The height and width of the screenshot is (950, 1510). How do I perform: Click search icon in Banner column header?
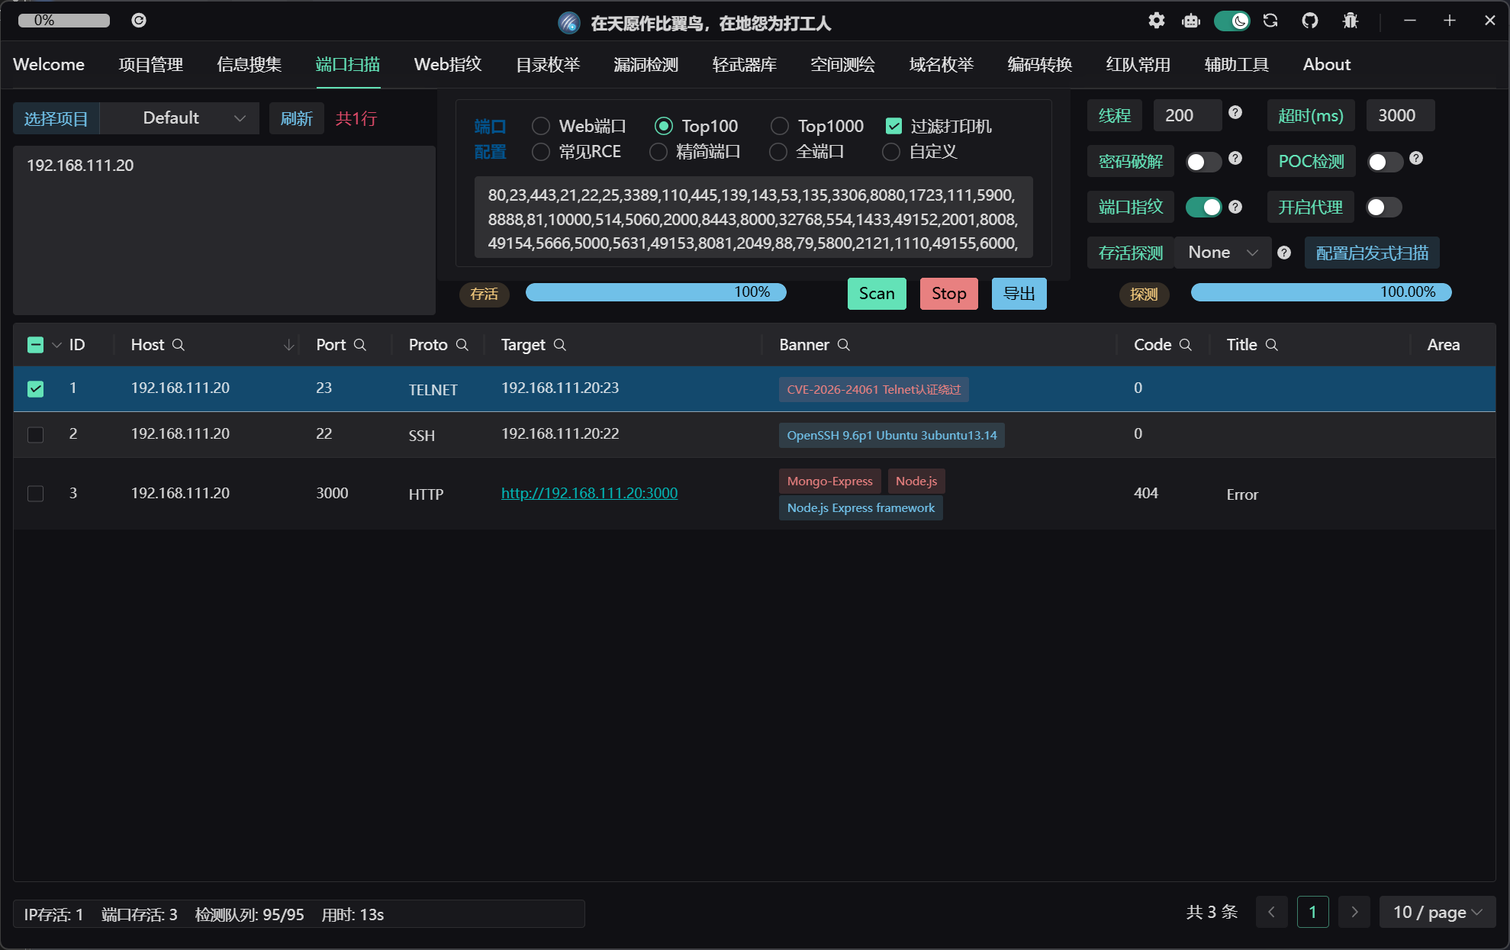tap(843, 345)
